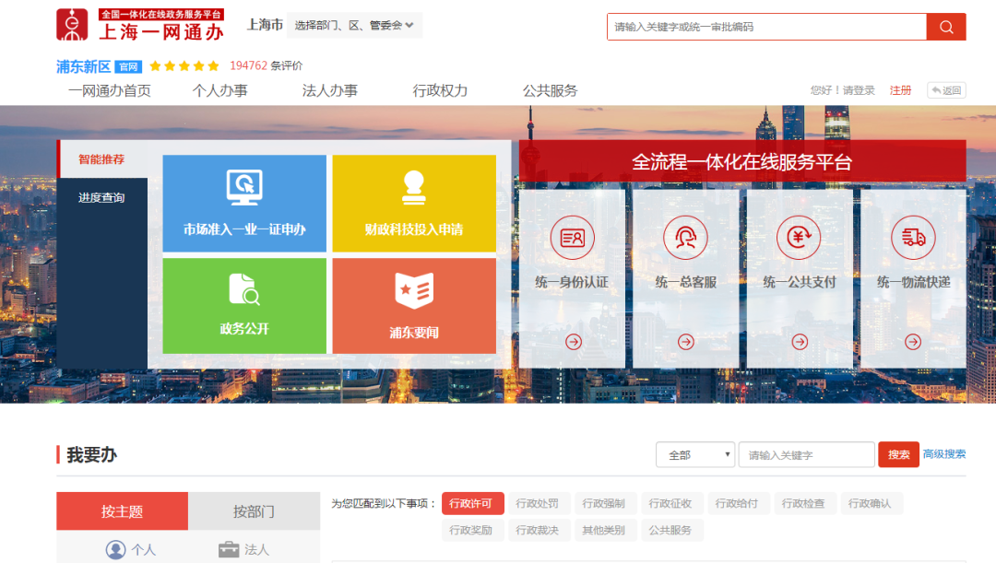Open 个人办事 nav item
This screenshot has width=996, height=563.
click(x=219, y=91)
